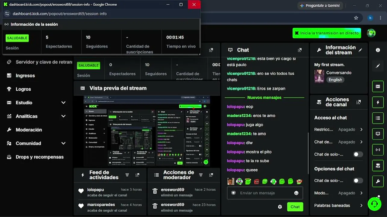Viewport: 387px width, 217px height.
Task: Click username in "vicenpro91218: Eros se zarpan"
Action: (241, 89)
